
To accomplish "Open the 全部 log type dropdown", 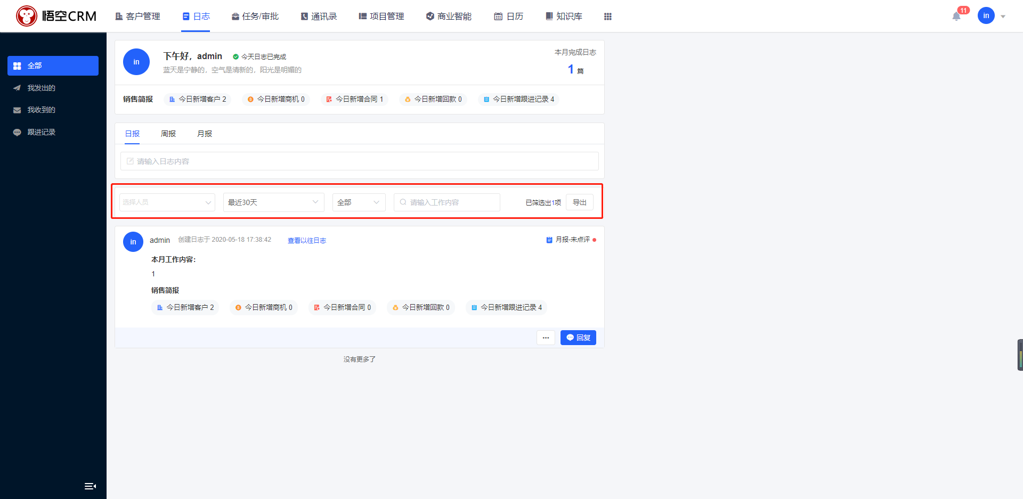I will [x=359, y=202].
